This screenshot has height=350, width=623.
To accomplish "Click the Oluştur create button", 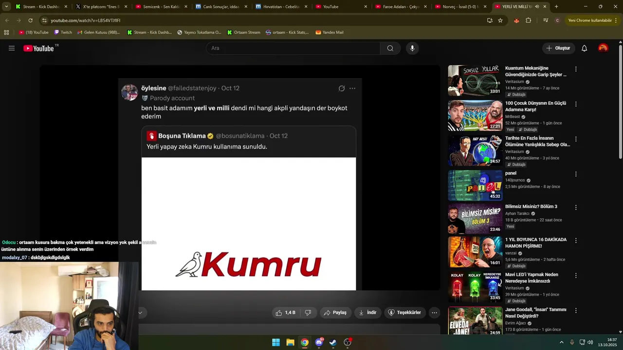I will click(559, 48).
